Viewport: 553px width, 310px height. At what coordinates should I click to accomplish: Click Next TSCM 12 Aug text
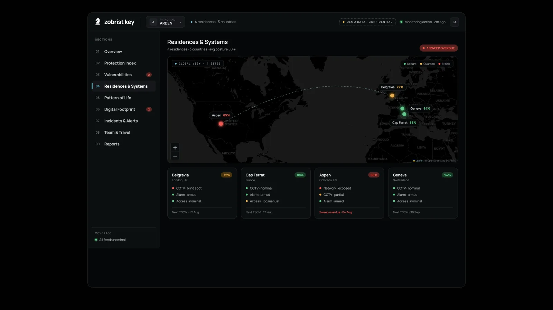pyautogui.click(x=185, y=212)
